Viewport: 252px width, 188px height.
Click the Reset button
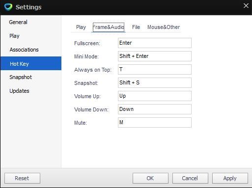[x=22, y=178]
